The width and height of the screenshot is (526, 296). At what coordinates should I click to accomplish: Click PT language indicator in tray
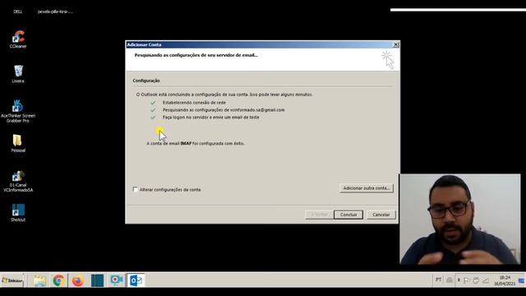(x=438, y=280)
